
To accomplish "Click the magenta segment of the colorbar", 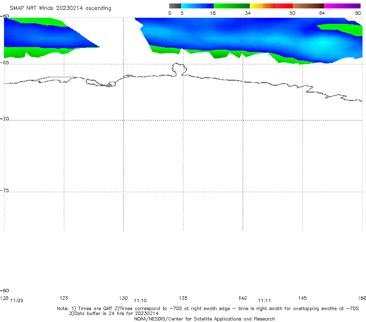I will [342, 6].
